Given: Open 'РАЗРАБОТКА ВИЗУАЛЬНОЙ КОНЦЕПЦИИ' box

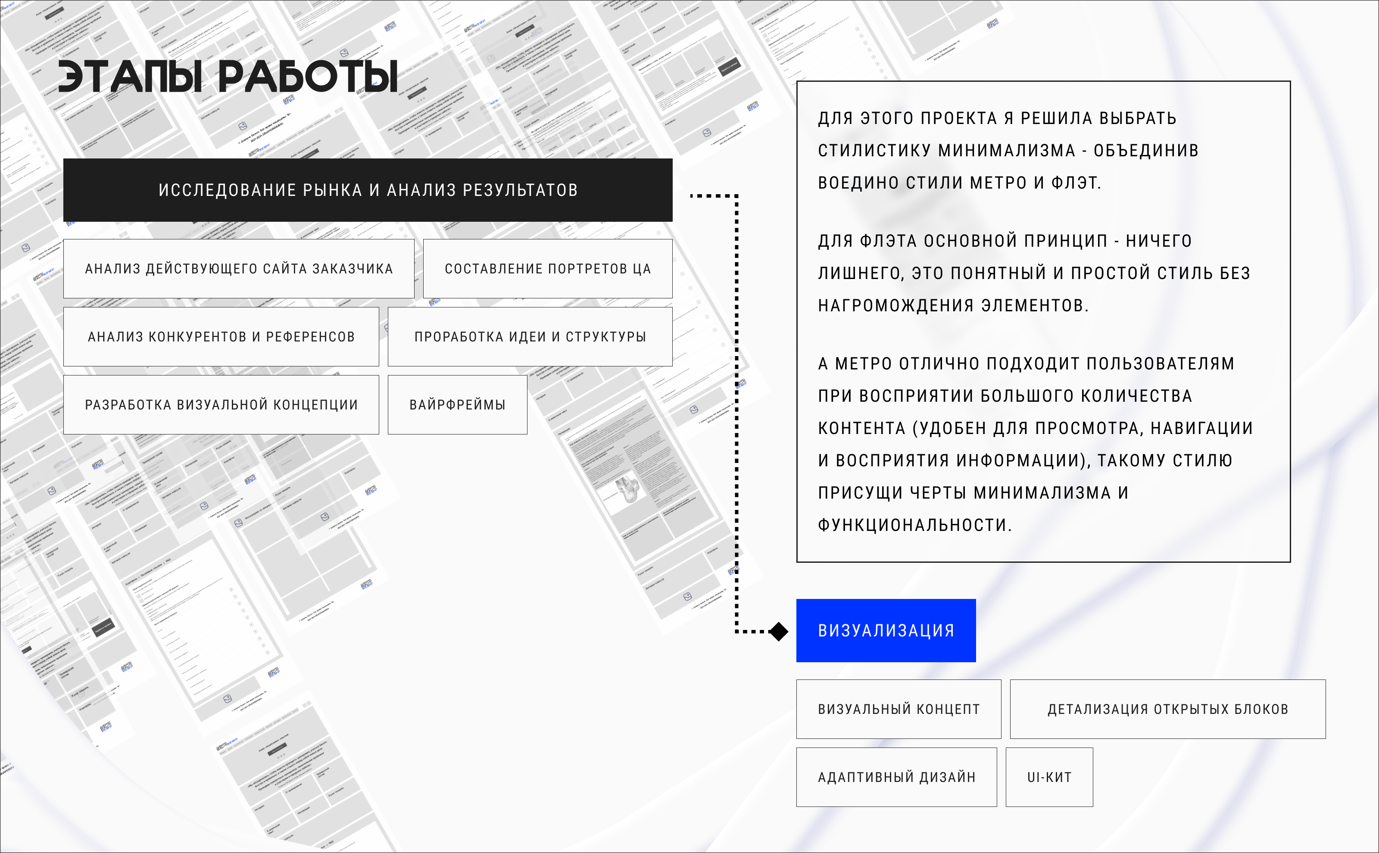Looking at the screenshot, I should [x=221, y=404].
